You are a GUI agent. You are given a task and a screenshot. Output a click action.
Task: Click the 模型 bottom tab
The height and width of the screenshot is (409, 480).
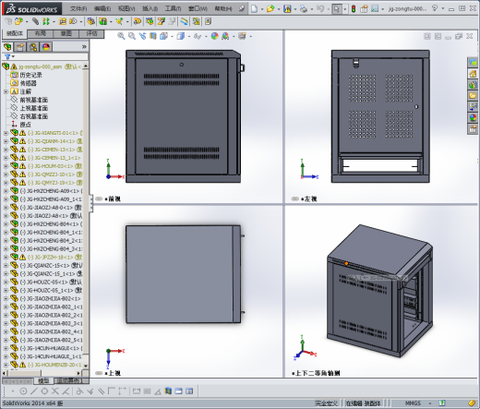pyautogui.click(x=43, y=380)
